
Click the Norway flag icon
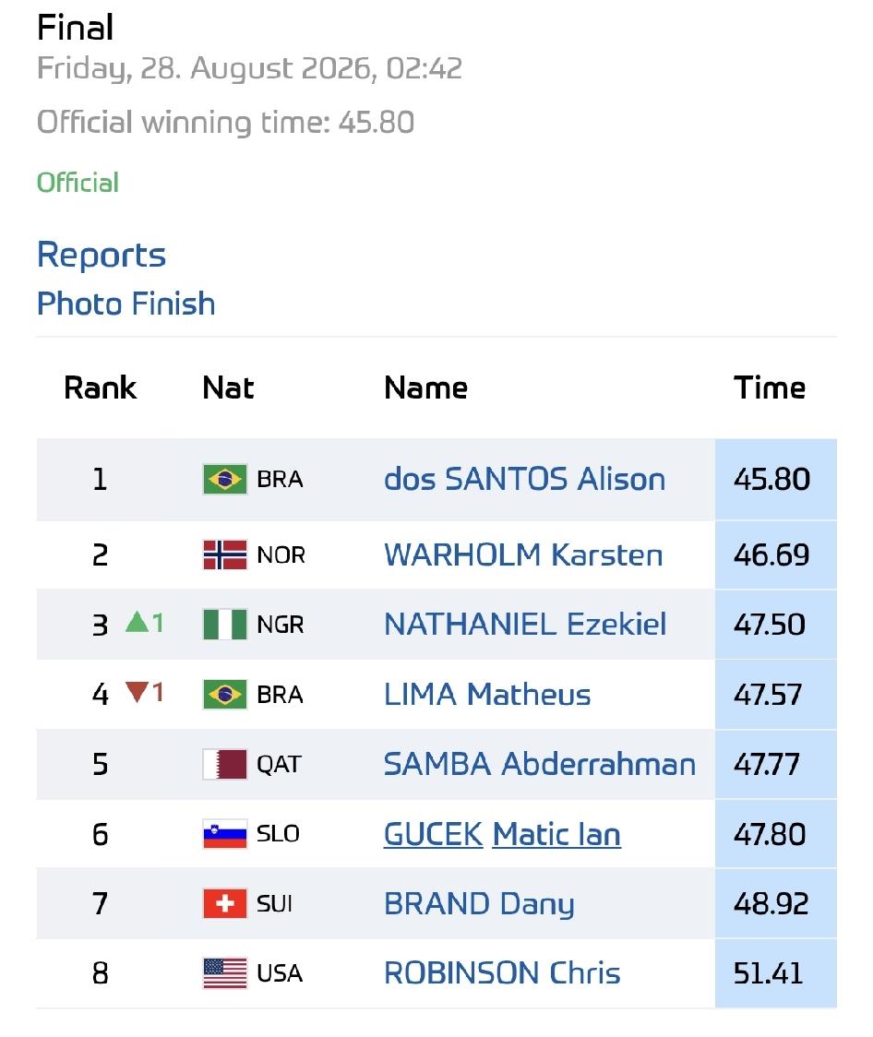225,554
